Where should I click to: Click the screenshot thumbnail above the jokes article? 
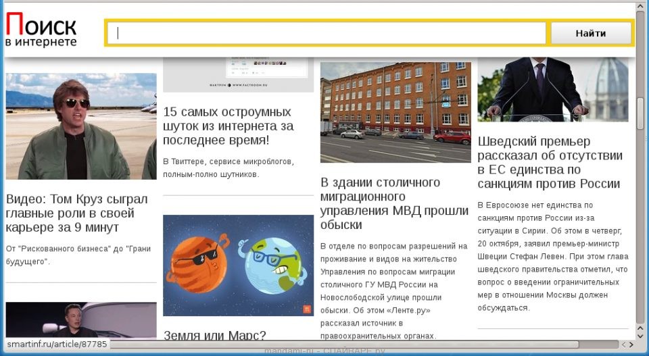[x=238, y=75]
